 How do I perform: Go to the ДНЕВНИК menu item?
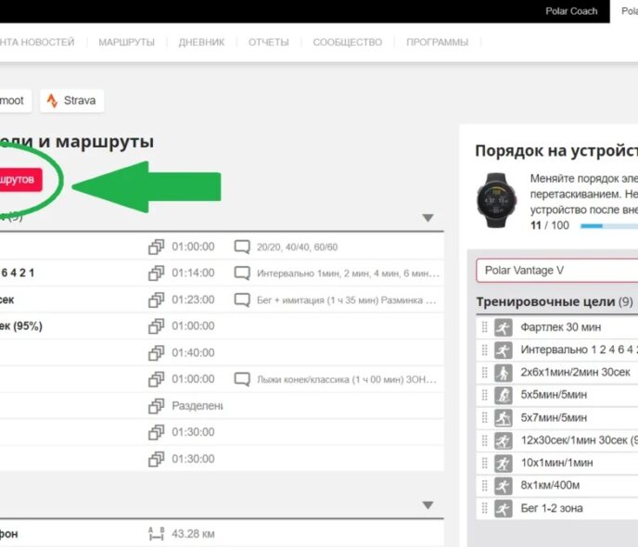201,42
